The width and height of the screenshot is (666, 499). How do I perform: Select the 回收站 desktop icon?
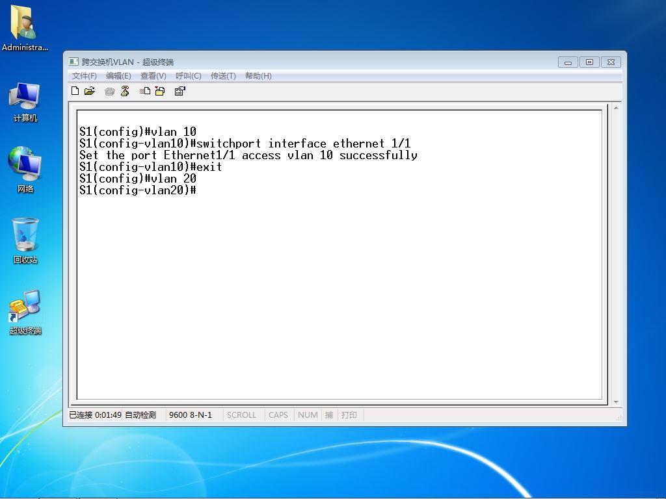pos(25,241)
